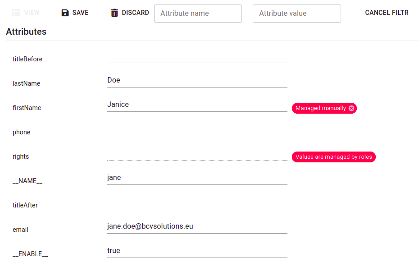Edit the __ENABLE__ field showing true
Image resolution: width=419 pixels, height=267 pixels.
(197, 251)
